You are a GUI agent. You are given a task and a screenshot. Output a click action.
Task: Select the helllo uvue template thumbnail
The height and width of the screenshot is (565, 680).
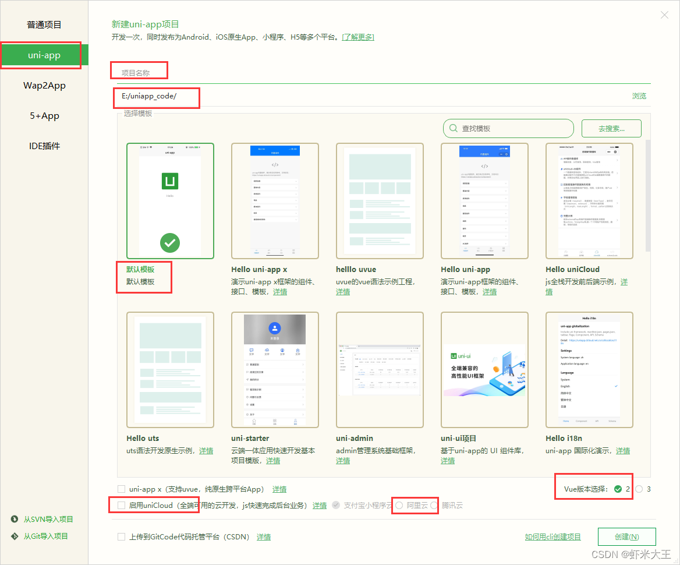coord(380,201)
